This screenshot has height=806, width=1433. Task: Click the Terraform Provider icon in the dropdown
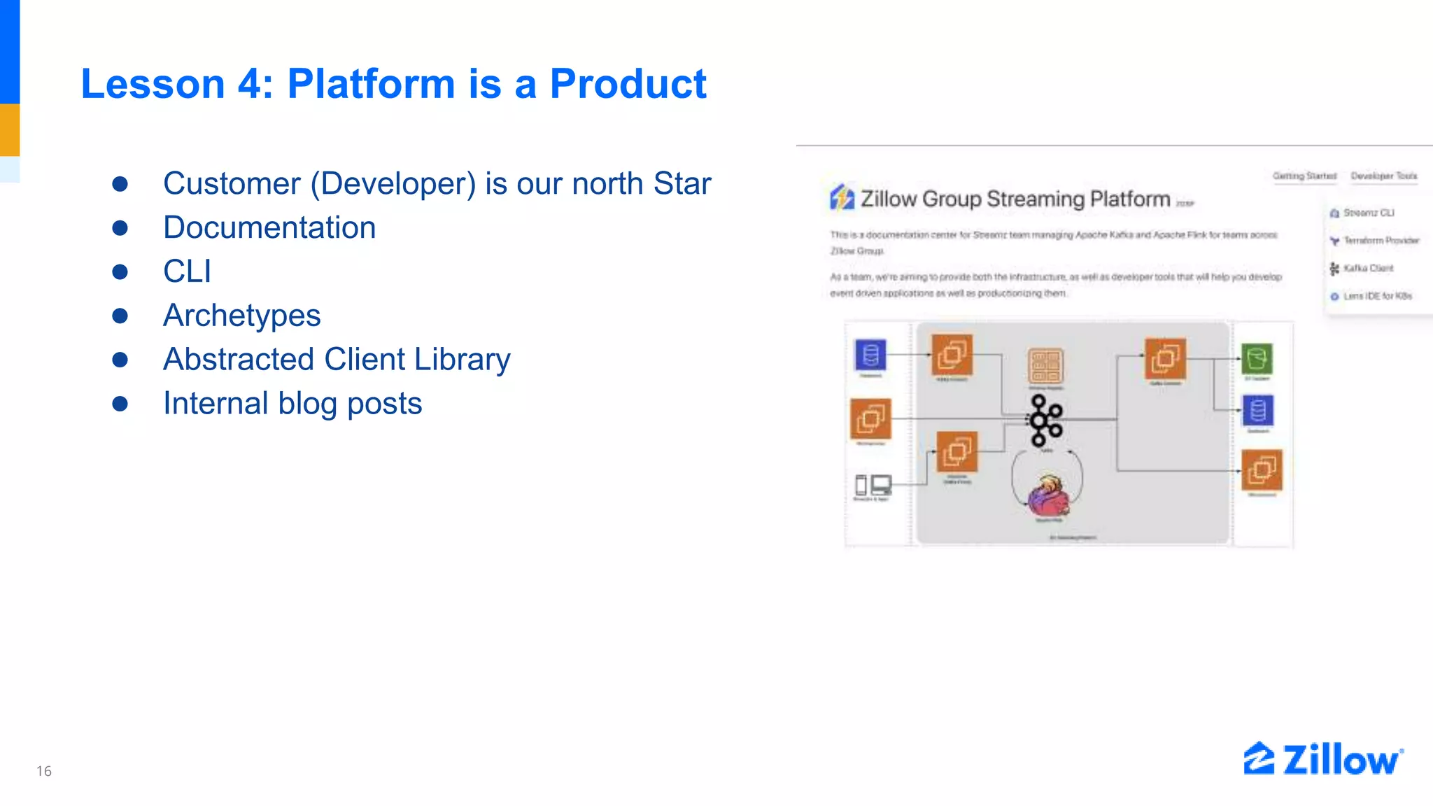pos(1334,241)
